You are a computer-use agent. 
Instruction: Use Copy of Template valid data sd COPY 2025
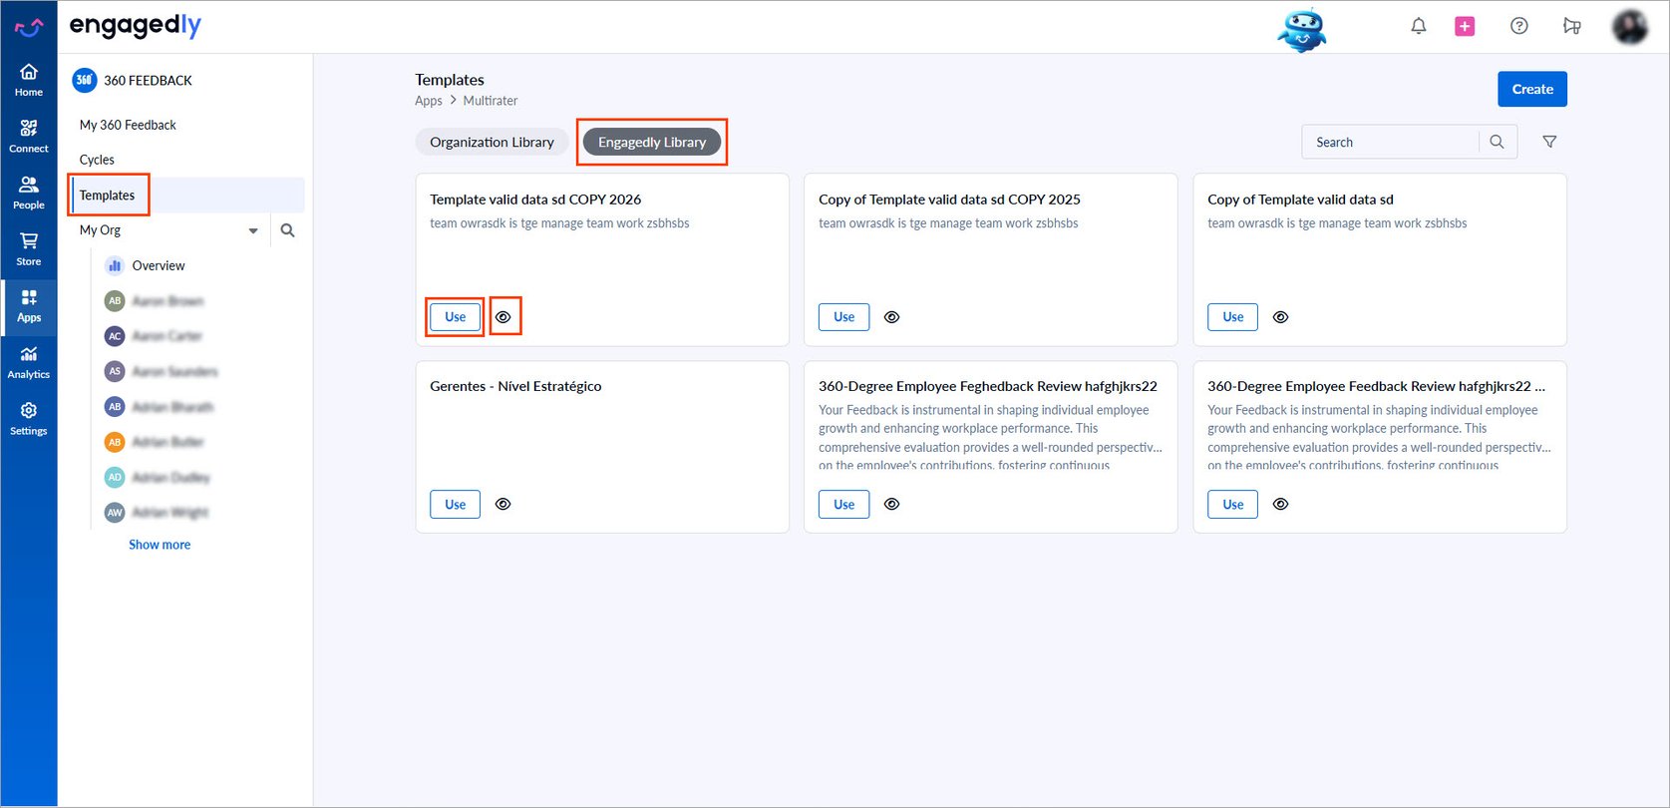pyautogui.click(x=844, y=317)
